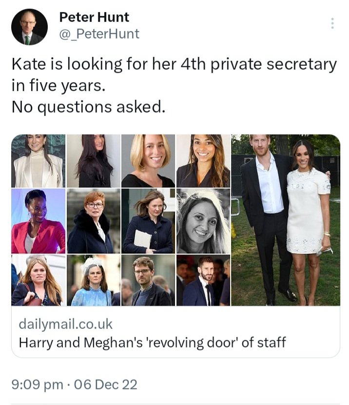Screen dimensions: 349x405
Task: Click the @_PeterHunt handle
Action: [99, 34]
